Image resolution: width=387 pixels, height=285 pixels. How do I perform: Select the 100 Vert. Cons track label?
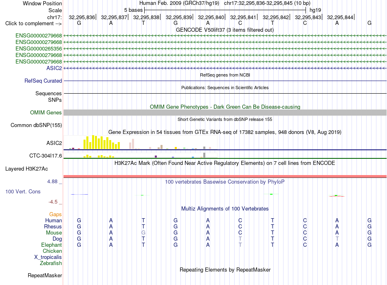pos(23,191)
